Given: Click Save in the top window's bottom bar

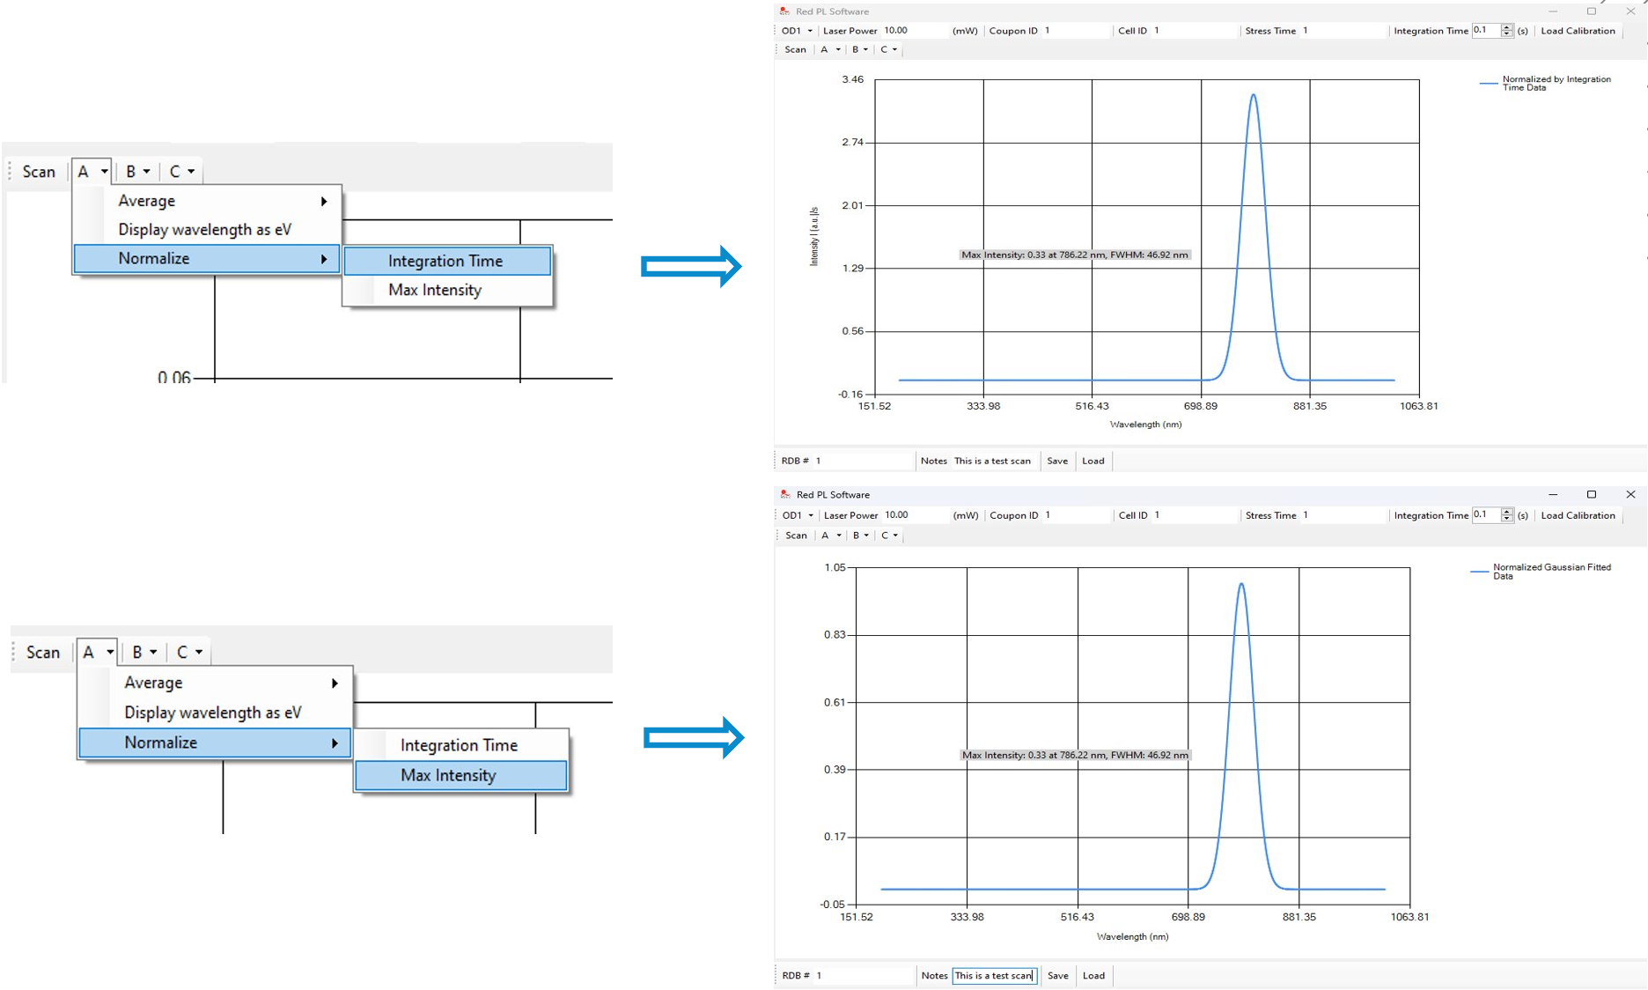Looking at the screenshot, I should pos(1057,461).
